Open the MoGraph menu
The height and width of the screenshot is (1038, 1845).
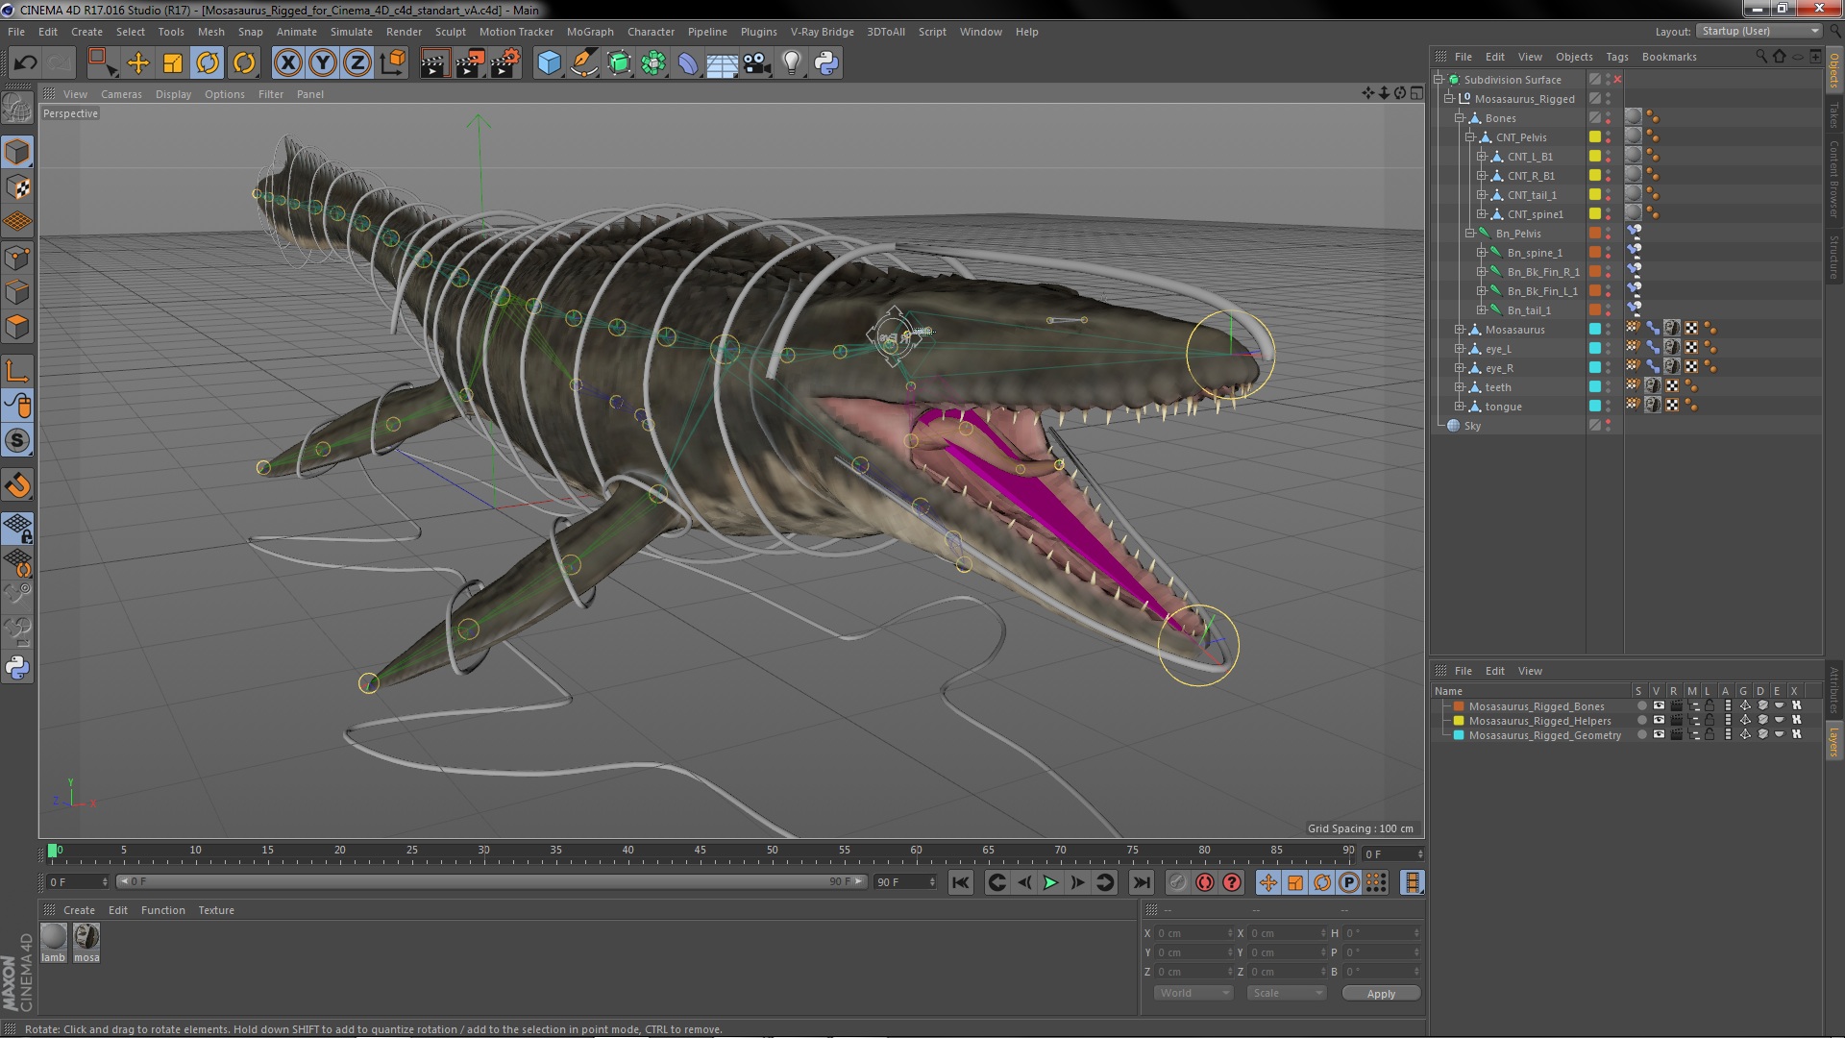pyautogui.click(x=590, y=32)
